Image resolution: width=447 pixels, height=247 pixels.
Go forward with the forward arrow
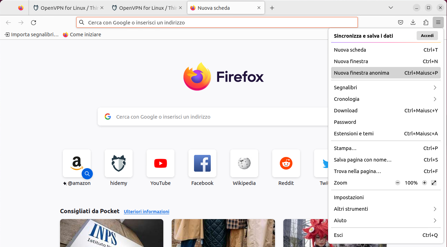click(x=21, y=22)
